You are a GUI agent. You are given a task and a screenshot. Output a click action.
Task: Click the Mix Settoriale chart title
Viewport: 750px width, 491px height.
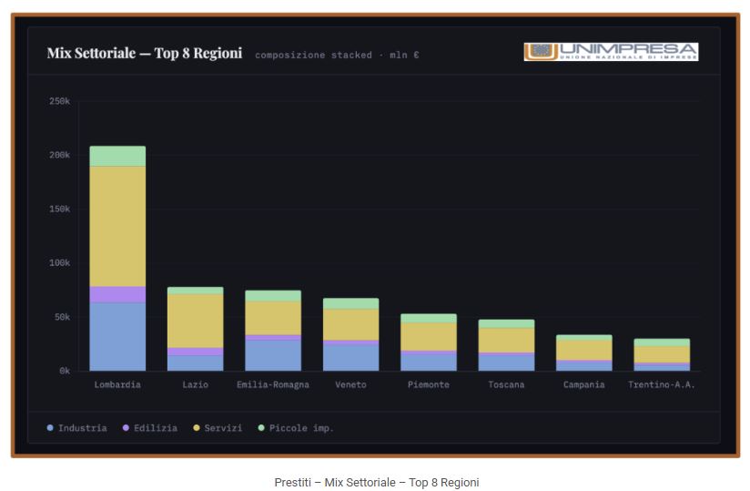click(145, 54)
